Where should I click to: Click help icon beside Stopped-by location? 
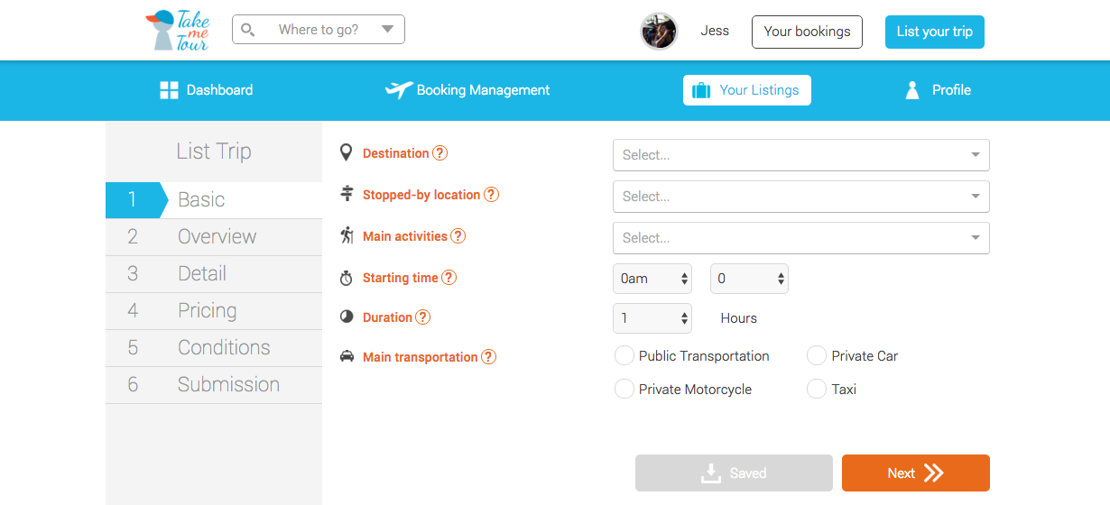(x=491, y=195)
